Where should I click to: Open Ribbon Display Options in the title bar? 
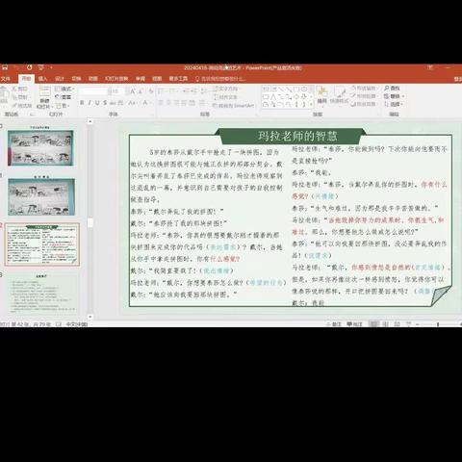coord(430,67)
